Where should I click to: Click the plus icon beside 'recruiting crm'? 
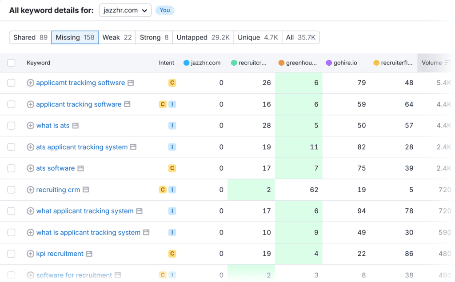point(30,190)
